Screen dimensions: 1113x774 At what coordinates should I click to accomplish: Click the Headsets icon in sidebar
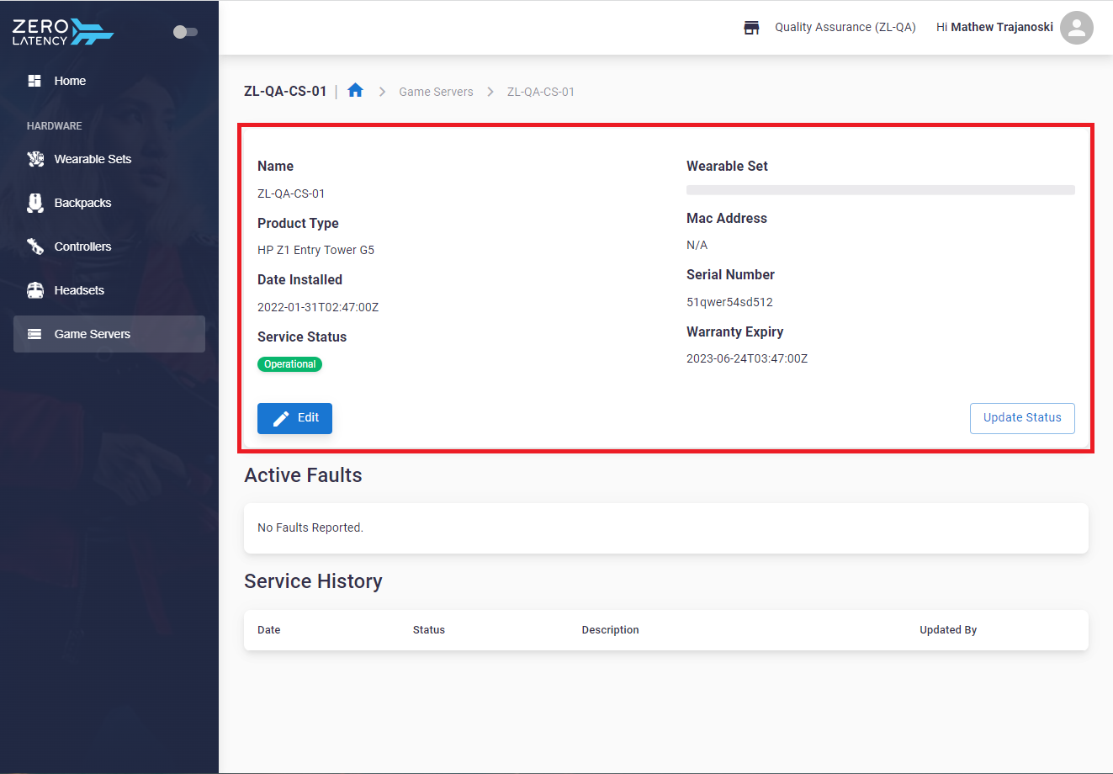tap(35, 290)
